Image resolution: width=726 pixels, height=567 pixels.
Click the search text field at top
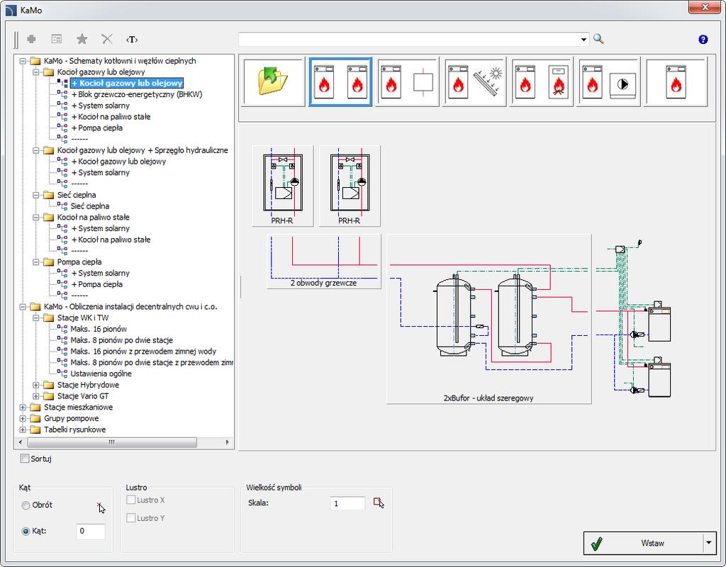pos(409,40)
